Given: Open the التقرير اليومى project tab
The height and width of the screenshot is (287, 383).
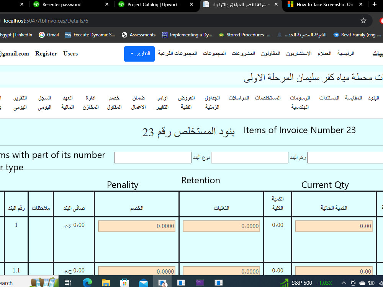Looking at the screenshot, I should (x=20, y=102).
